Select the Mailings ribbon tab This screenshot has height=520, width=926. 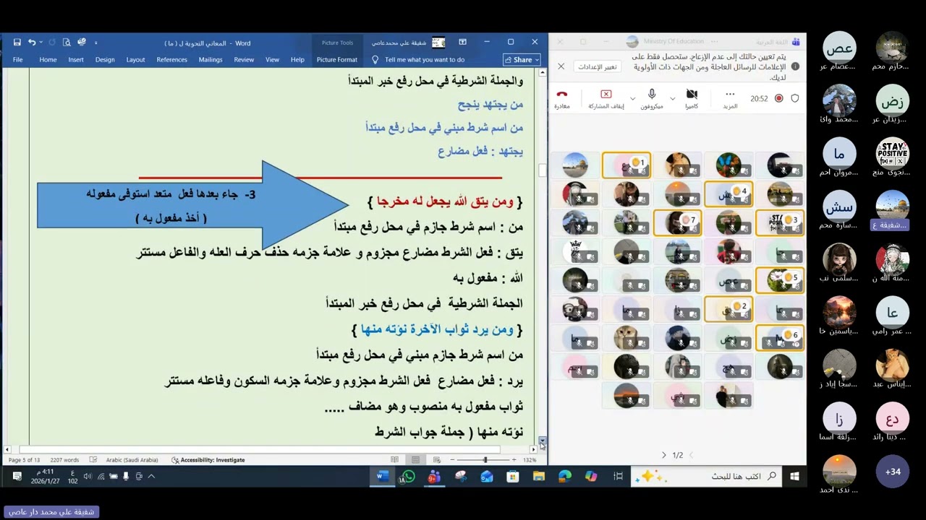point(211,60)
